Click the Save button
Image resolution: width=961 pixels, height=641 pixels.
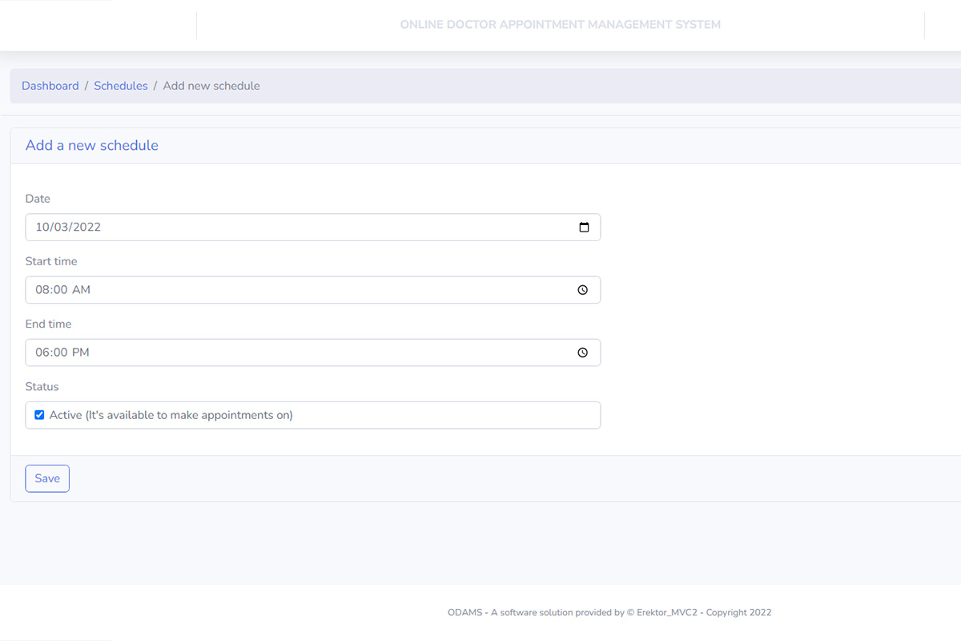point(47,478)
